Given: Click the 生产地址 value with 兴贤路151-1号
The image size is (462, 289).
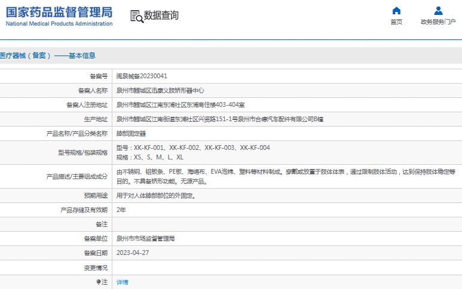Looking at the screenshot, I should click(x=219, y=119).
